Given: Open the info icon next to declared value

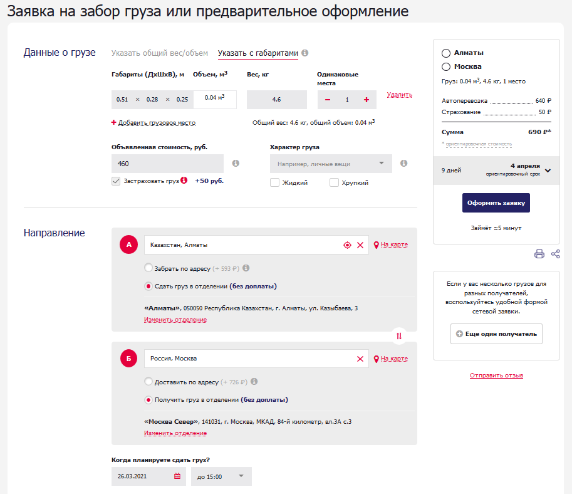Looking at the screenshot, I should (236, 164).
